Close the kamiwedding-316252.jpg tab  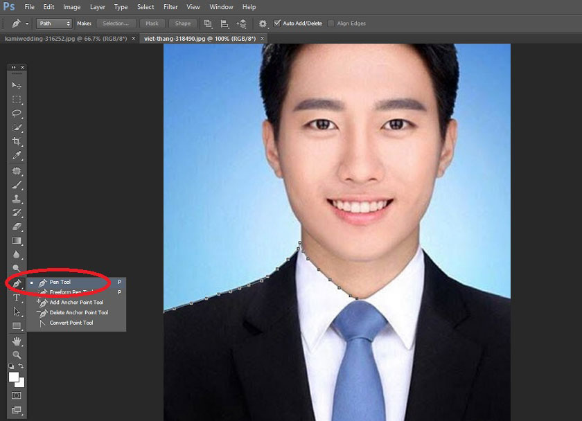coord(134,38)
